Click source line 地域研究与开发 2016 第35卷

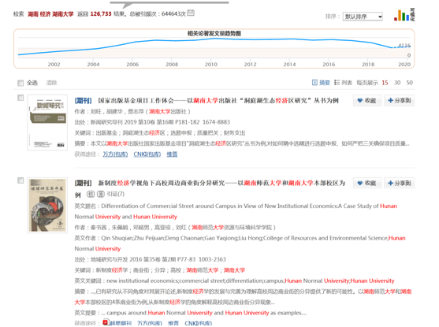150,259
